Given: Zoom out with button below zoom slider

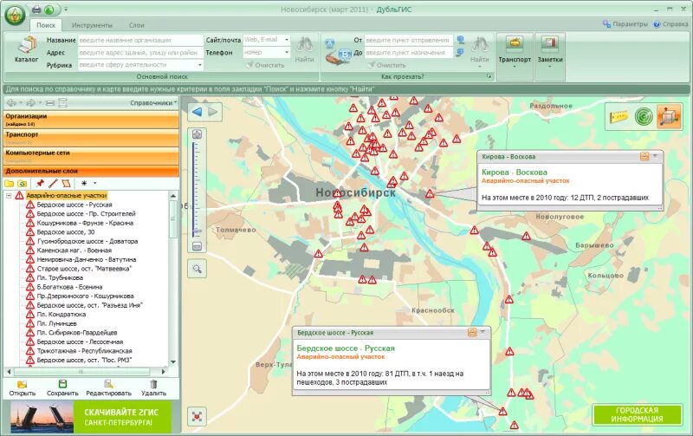Looking at the screenshot, I should (x=198, y=246).
